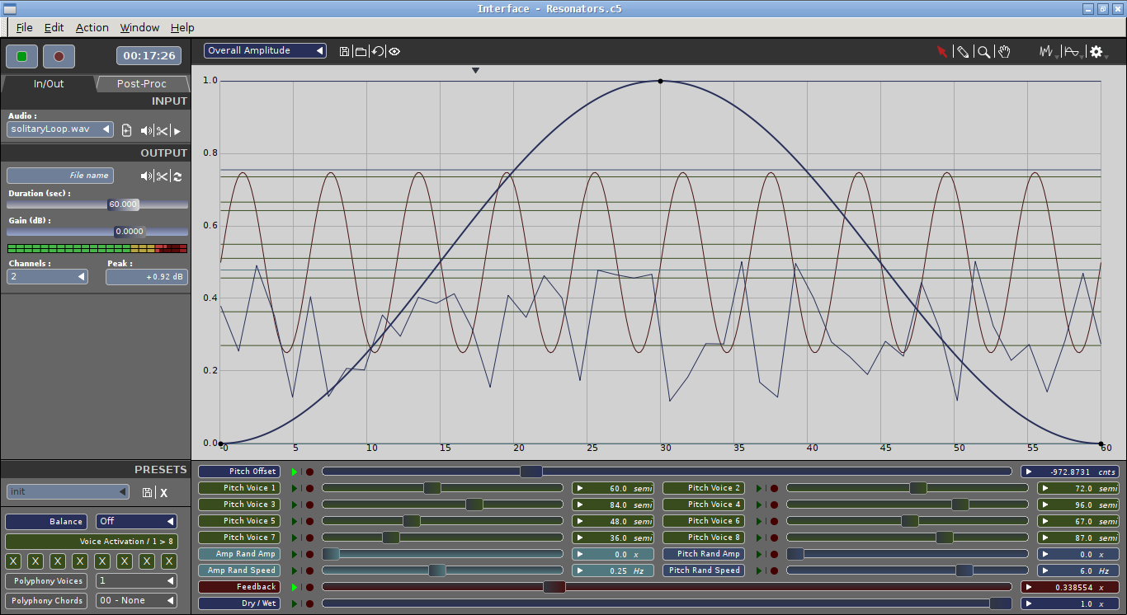Open the File menu

pyautogui.click(x=24, y=27)
